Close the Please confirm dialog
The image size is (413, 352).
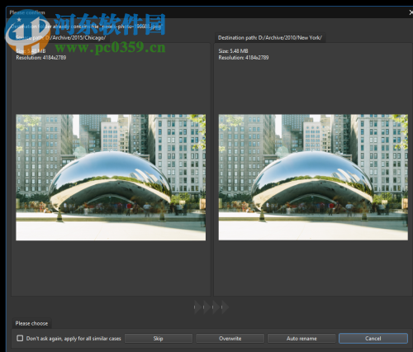411,12
